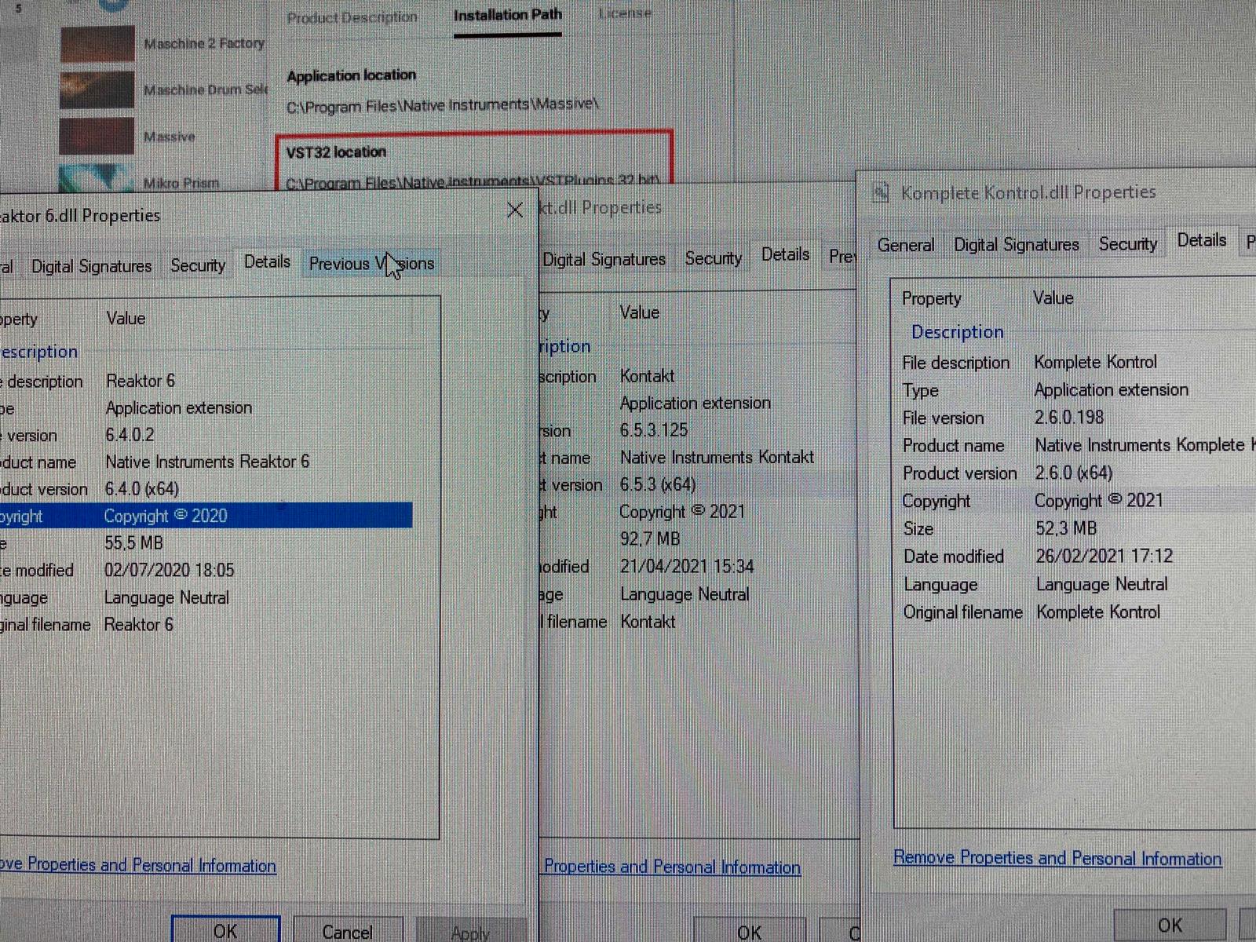
Task: Open Security tab in Reaktor 6.dll Properties
Action: pyautogui.click(x=198, y=265)
